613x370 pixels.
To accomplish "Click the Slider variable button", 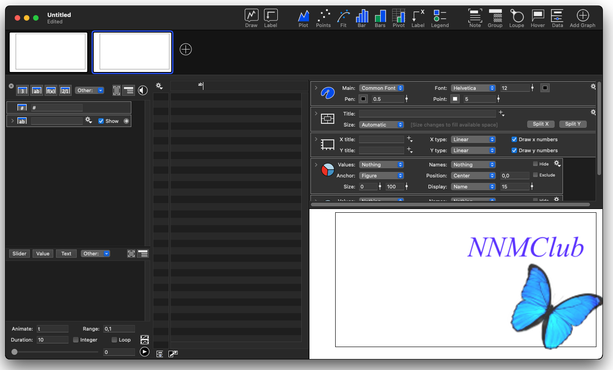I will [x=19, y=254].
